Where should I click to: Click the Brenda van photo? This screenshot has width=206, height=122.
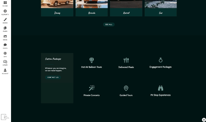92,4
